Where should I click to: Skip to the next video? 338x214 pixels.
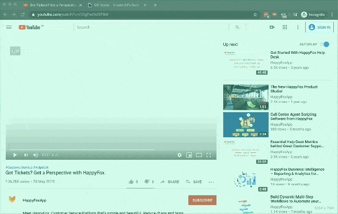click(26, 155)
